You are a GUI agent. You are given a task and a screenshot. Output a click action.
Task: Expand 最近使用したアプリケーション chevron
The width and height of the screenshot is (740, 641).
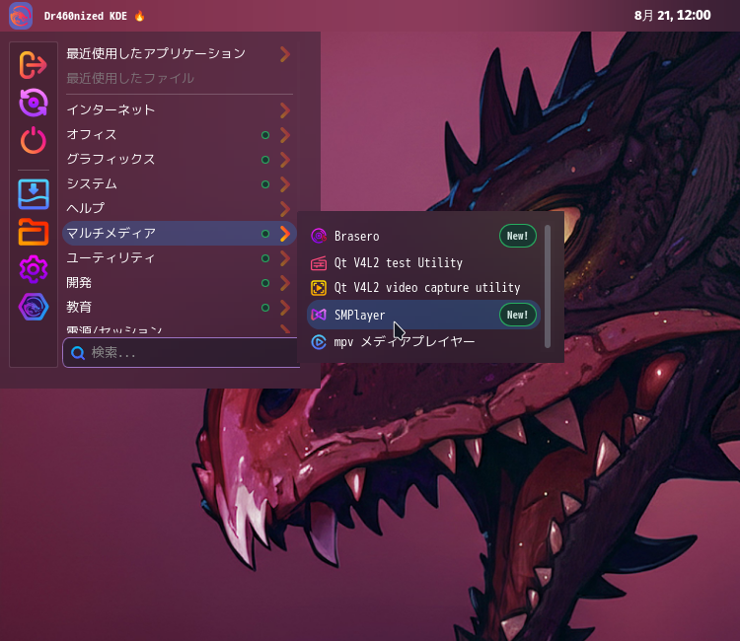click(x=284, y=54)
